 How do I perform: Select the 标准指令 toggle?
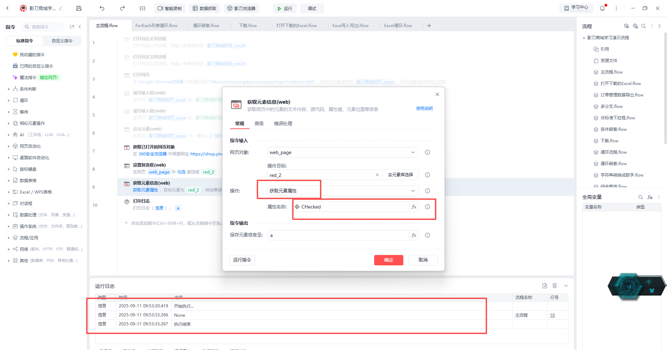(x=25, y=41)
